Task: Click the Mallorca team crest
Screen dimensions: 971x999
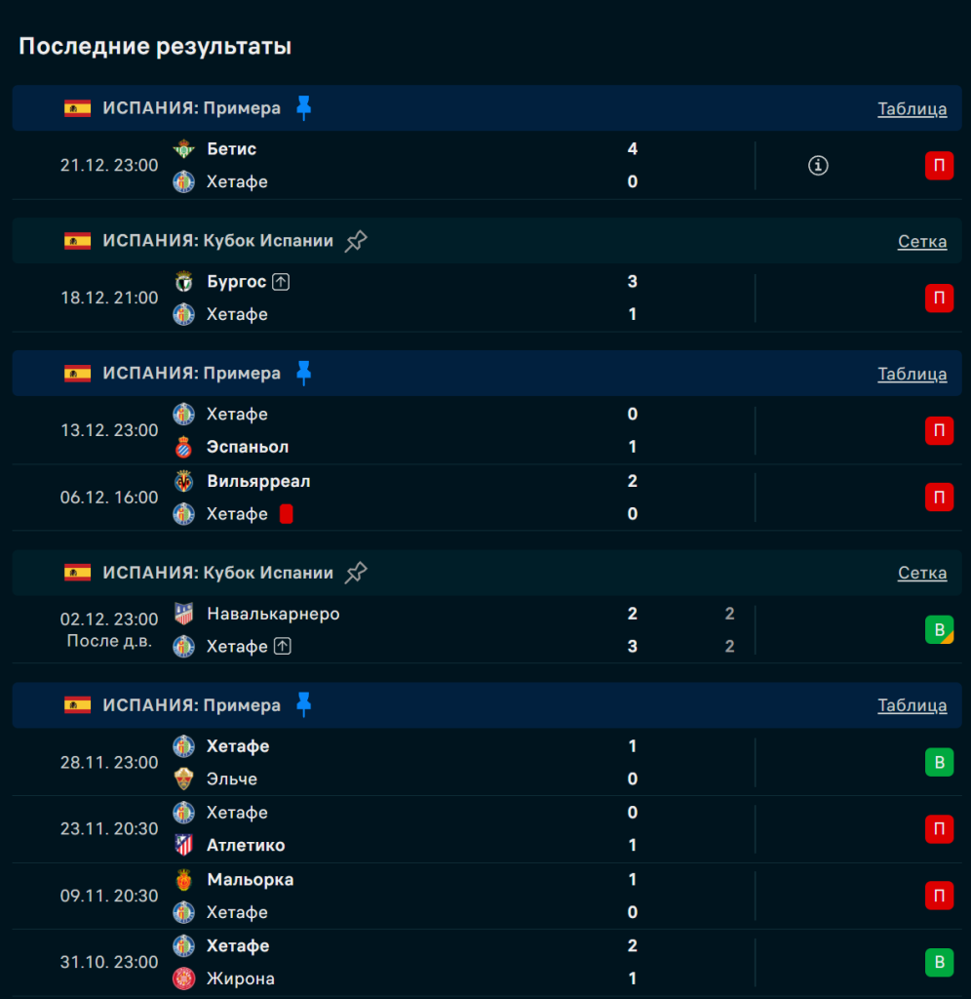Action: tap(183, 880)
